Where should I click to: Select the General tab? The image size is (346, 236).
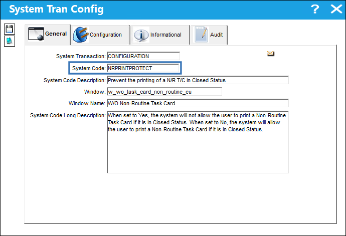[x=48, y=34]
